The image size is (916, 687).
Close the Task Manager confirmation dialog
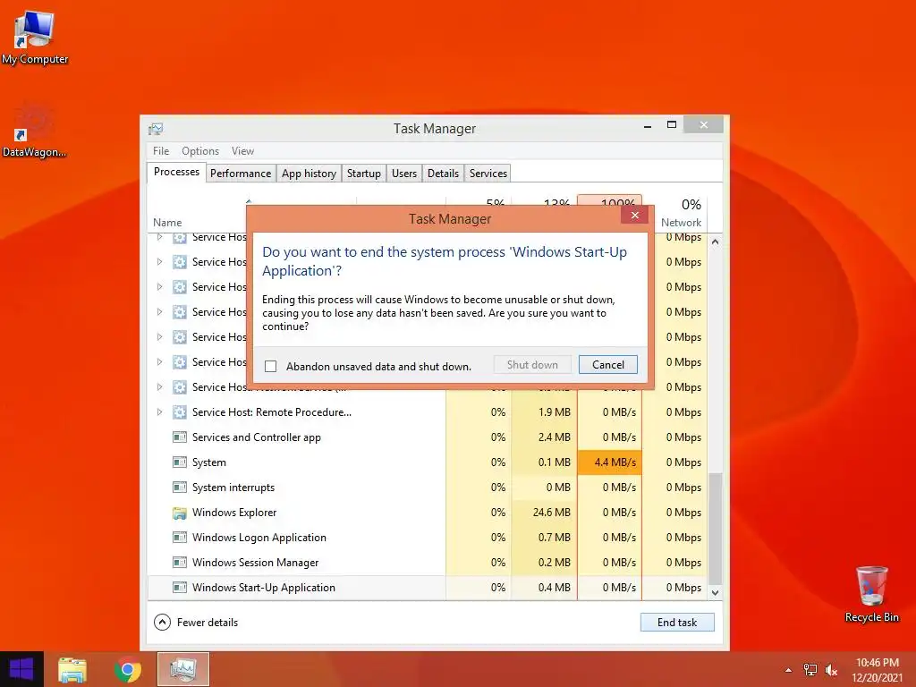pyautogui.click(x=635, y=215)
